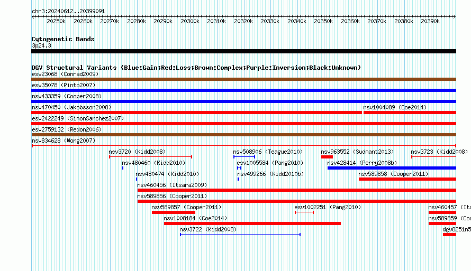Click chr3:20240612..20399091 region label
Image resolution: width=471 pixels, height=271 pixels.
tap(68, 11)
